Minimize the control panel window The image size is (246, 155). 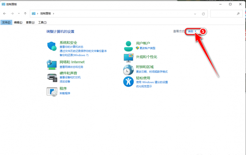click(220, 4)
